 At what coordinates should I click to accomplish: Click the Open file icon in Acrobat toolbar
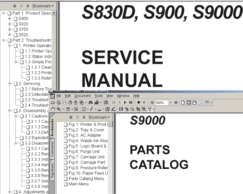coord(53,102)
